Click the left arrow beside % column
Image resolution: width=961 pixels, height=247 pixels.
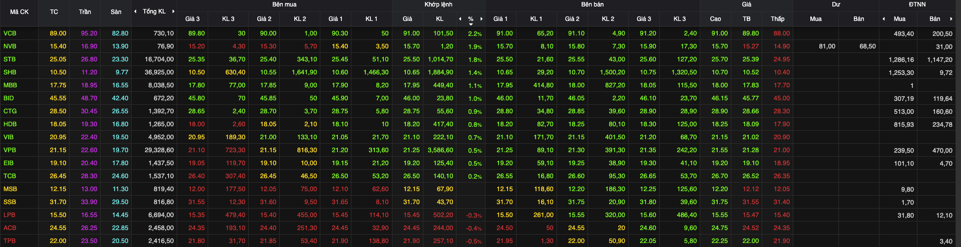[460, 19]
